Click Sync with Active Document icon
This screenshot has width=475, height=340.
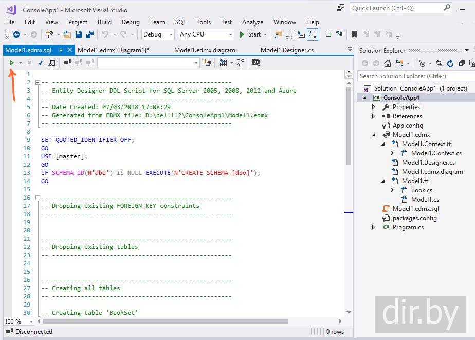click(439, 63)
